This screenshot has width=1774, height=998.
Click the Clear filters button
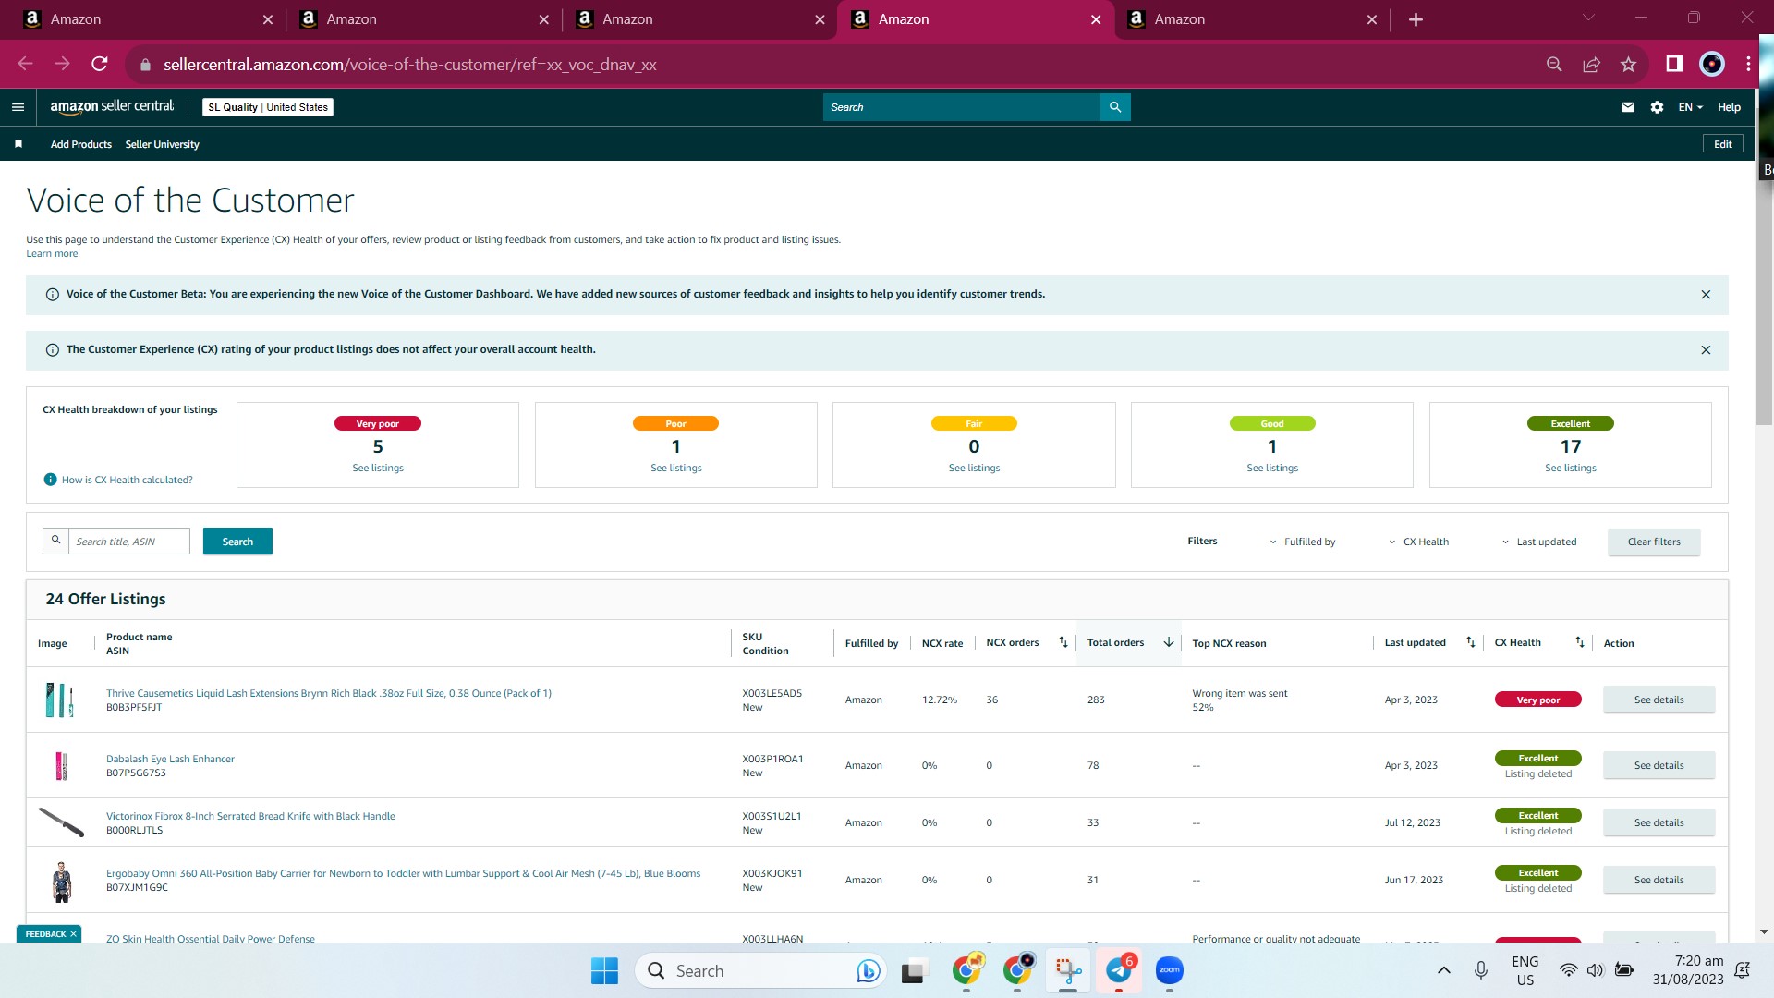click(1654, 542)
